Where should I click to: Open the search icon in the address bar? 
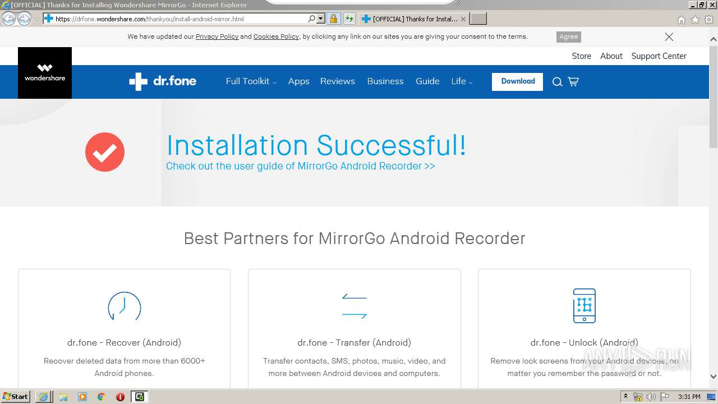312,19
